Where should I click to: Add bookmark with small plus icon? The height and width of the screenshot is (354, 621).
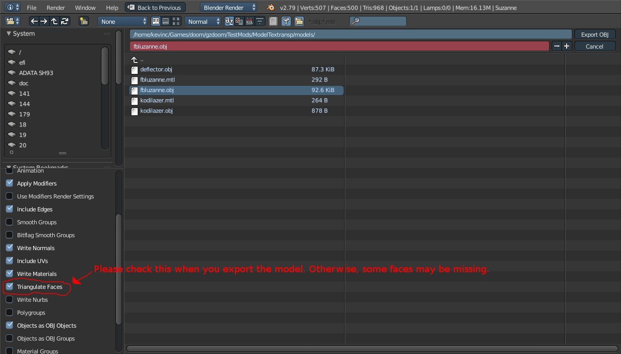pos(11,152)
